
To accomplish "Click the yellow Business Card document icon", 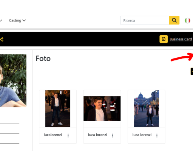I will (x=164, y=39).
